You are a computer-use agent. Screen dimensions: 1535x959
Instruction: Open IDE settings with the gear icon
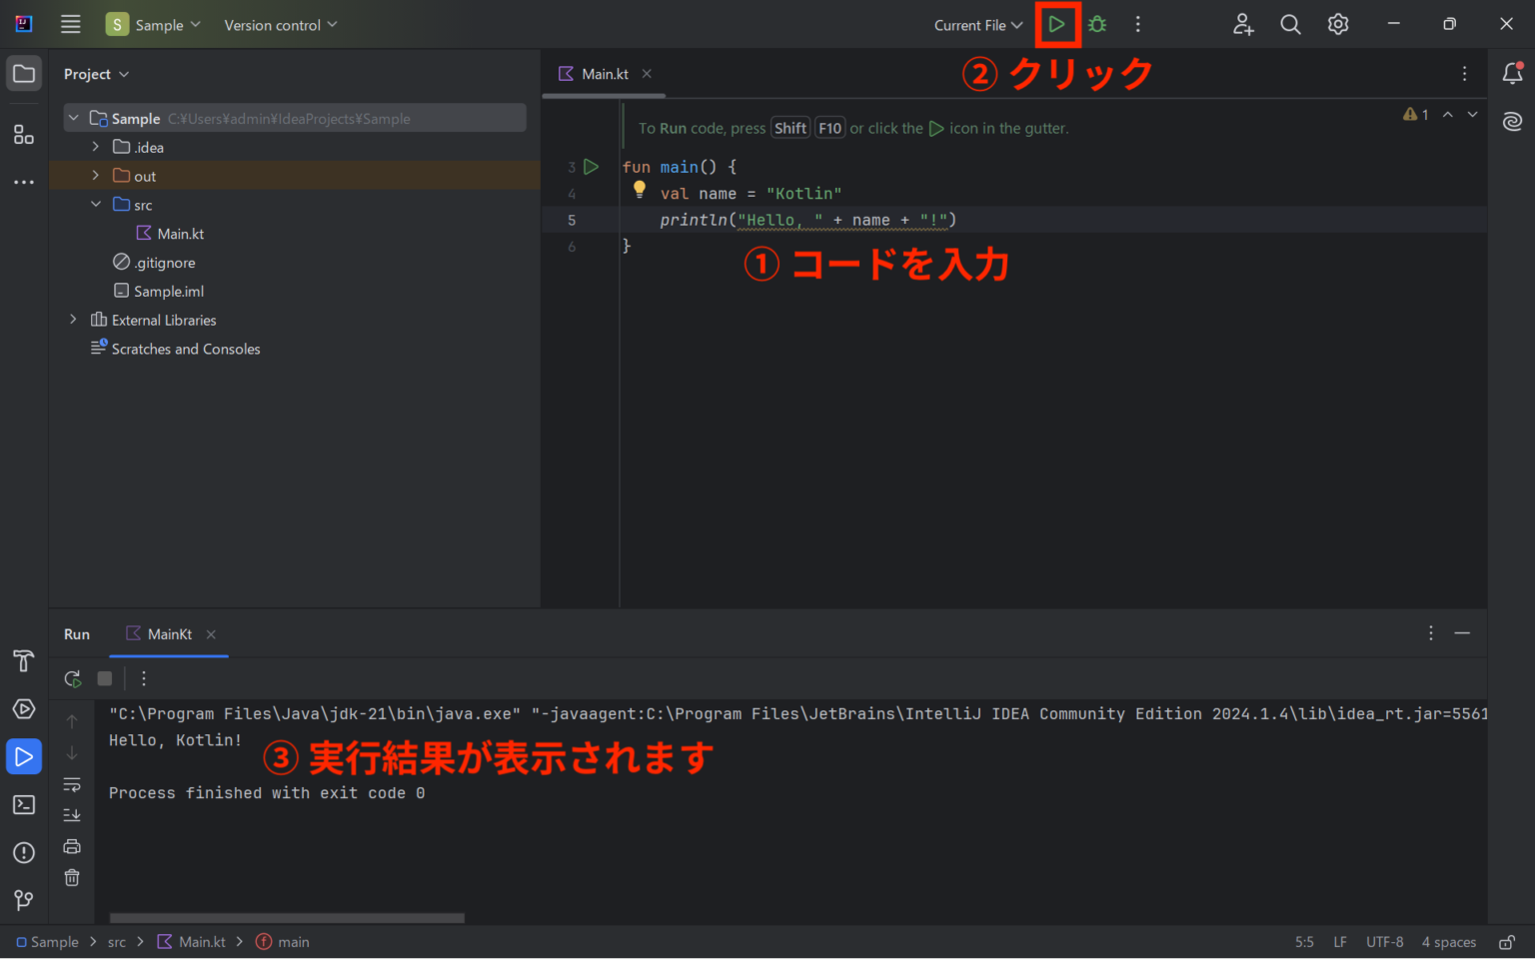[1337, 24]
